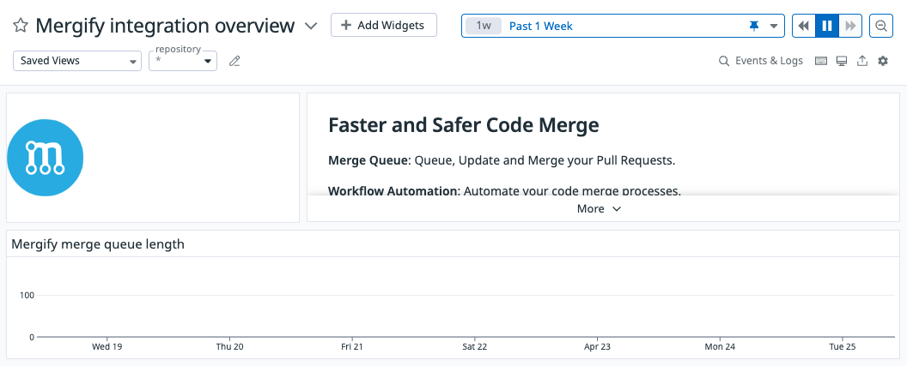
Task: Open keyboard shortcuts icon
Action: (x=821, y=61)
